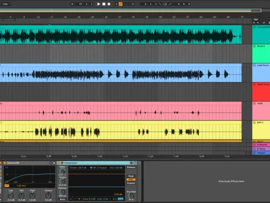The image size is (270, 203).
Task: Select the Adlib track name
Action: pyautogui.click(x=260, y=104)
